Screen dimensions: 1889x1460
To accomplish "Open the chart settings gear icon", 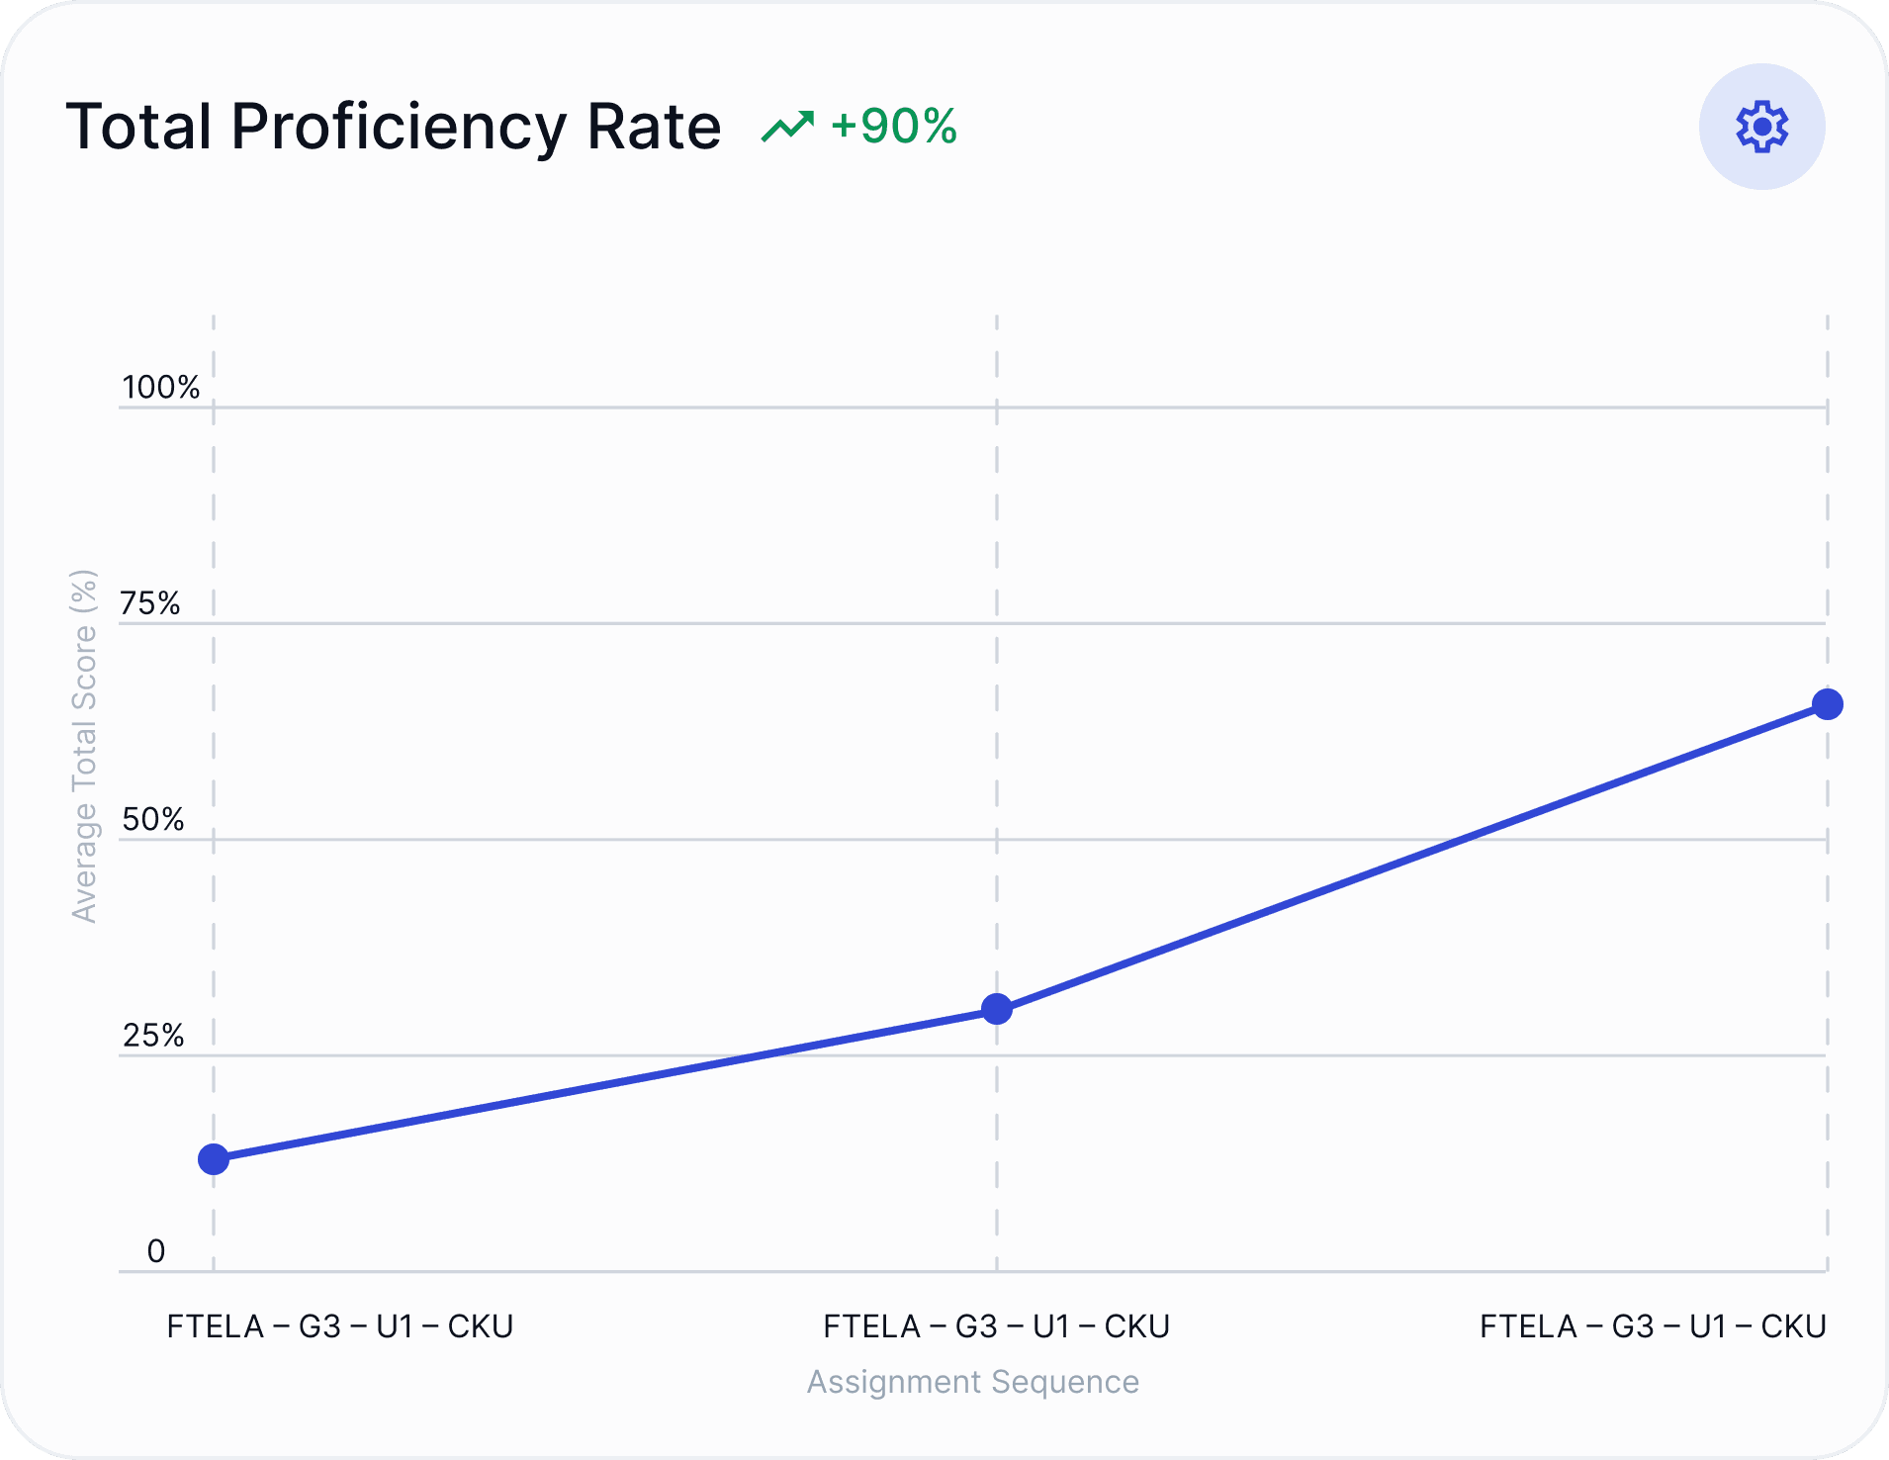I will coord(1761,127).
